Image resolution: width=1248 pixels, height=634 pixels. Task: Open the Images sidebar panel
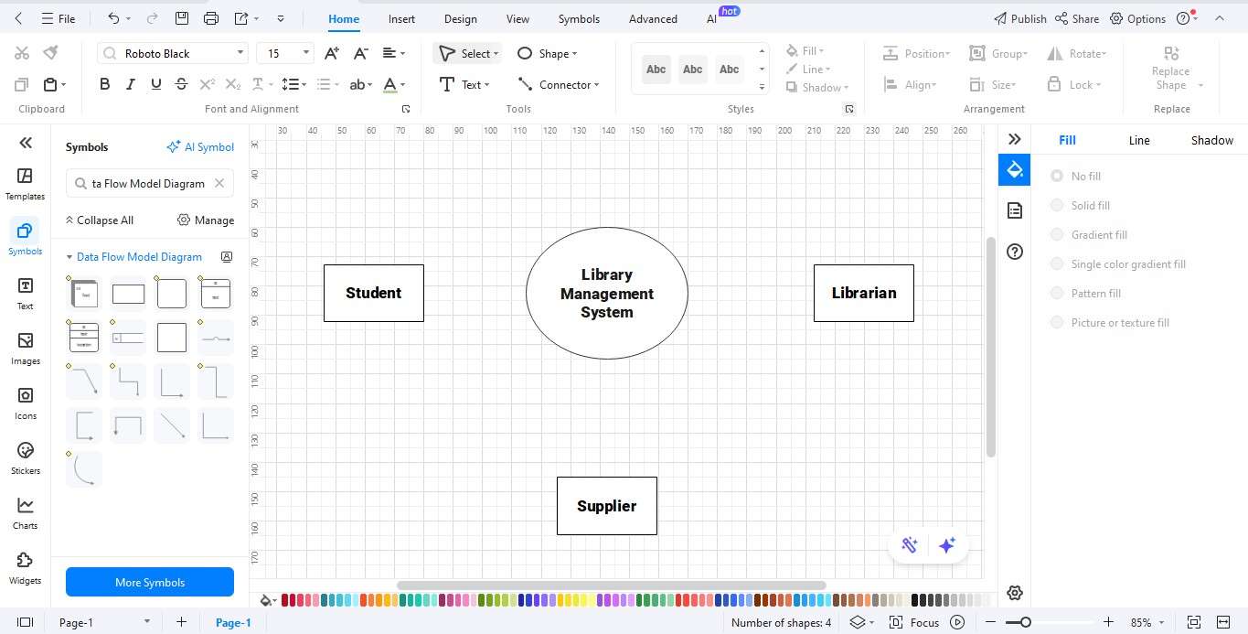click(x=25, y=349)
